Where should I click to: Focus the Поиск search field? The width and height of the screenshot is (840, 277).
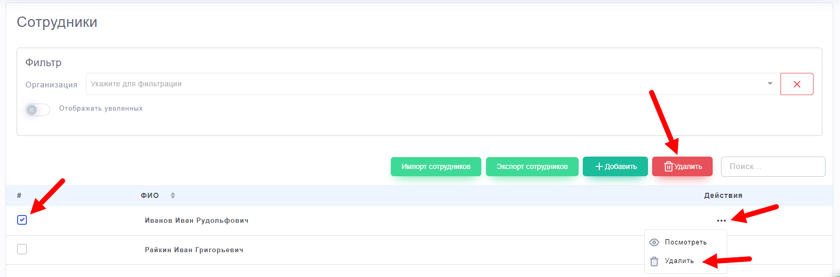773,166
